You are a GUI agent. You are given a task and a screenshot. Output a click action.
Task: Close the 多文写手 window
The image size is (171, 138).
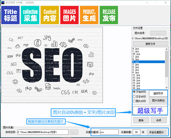[x=166, y=3]
